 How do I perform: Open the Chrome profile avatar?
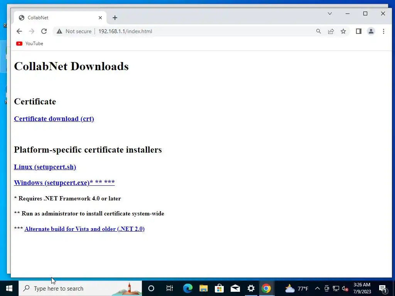371,31
